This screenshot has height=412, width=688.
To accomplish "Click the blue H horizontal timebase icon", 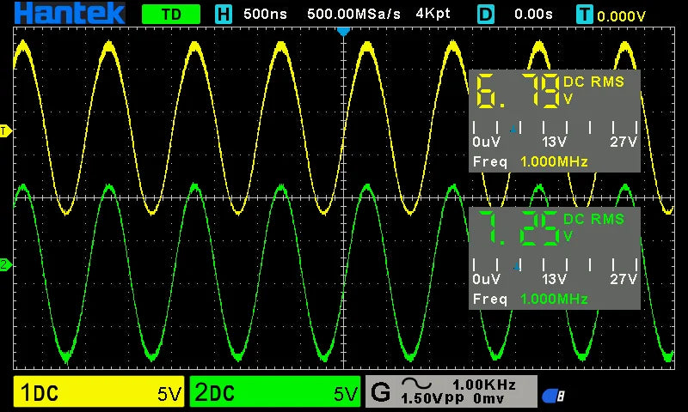I will (x=224, y=14).
